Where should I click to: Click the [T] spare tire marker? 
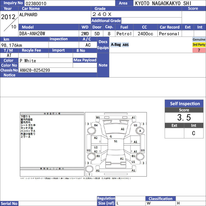point(89,175)
